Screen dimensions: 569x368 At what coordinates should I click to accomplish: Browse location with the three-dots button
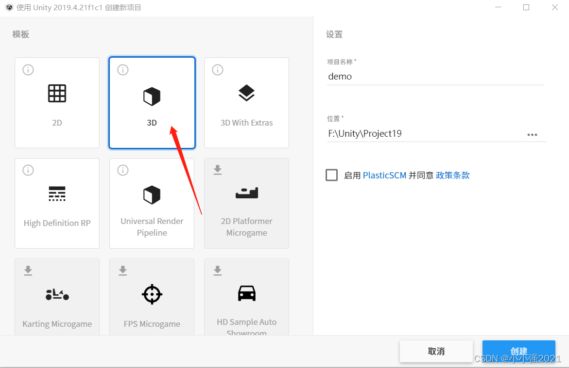click(532, 135)
